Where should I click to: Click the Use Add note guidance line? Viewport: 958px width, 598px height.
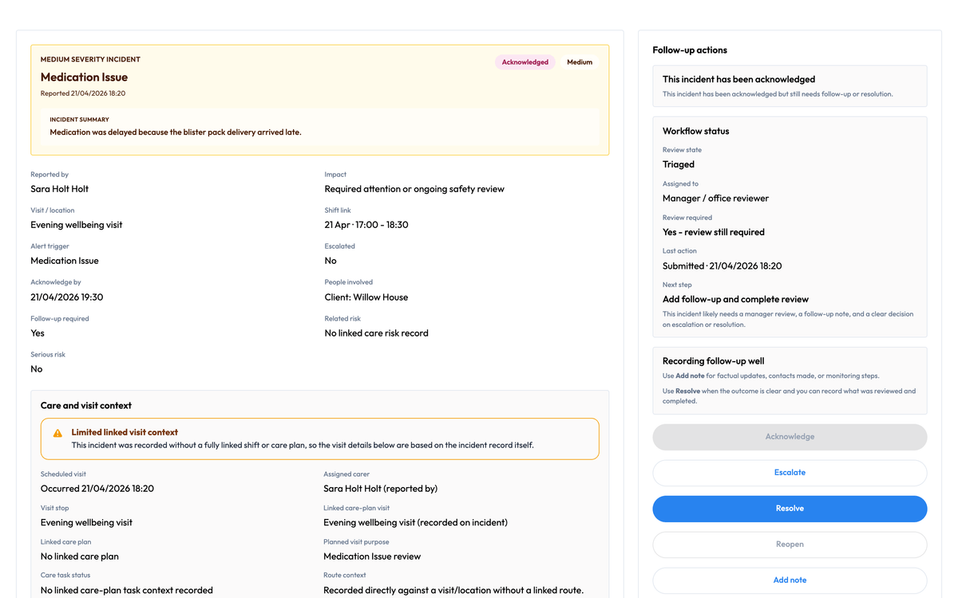pyautogui.click(x=772, y=376)
